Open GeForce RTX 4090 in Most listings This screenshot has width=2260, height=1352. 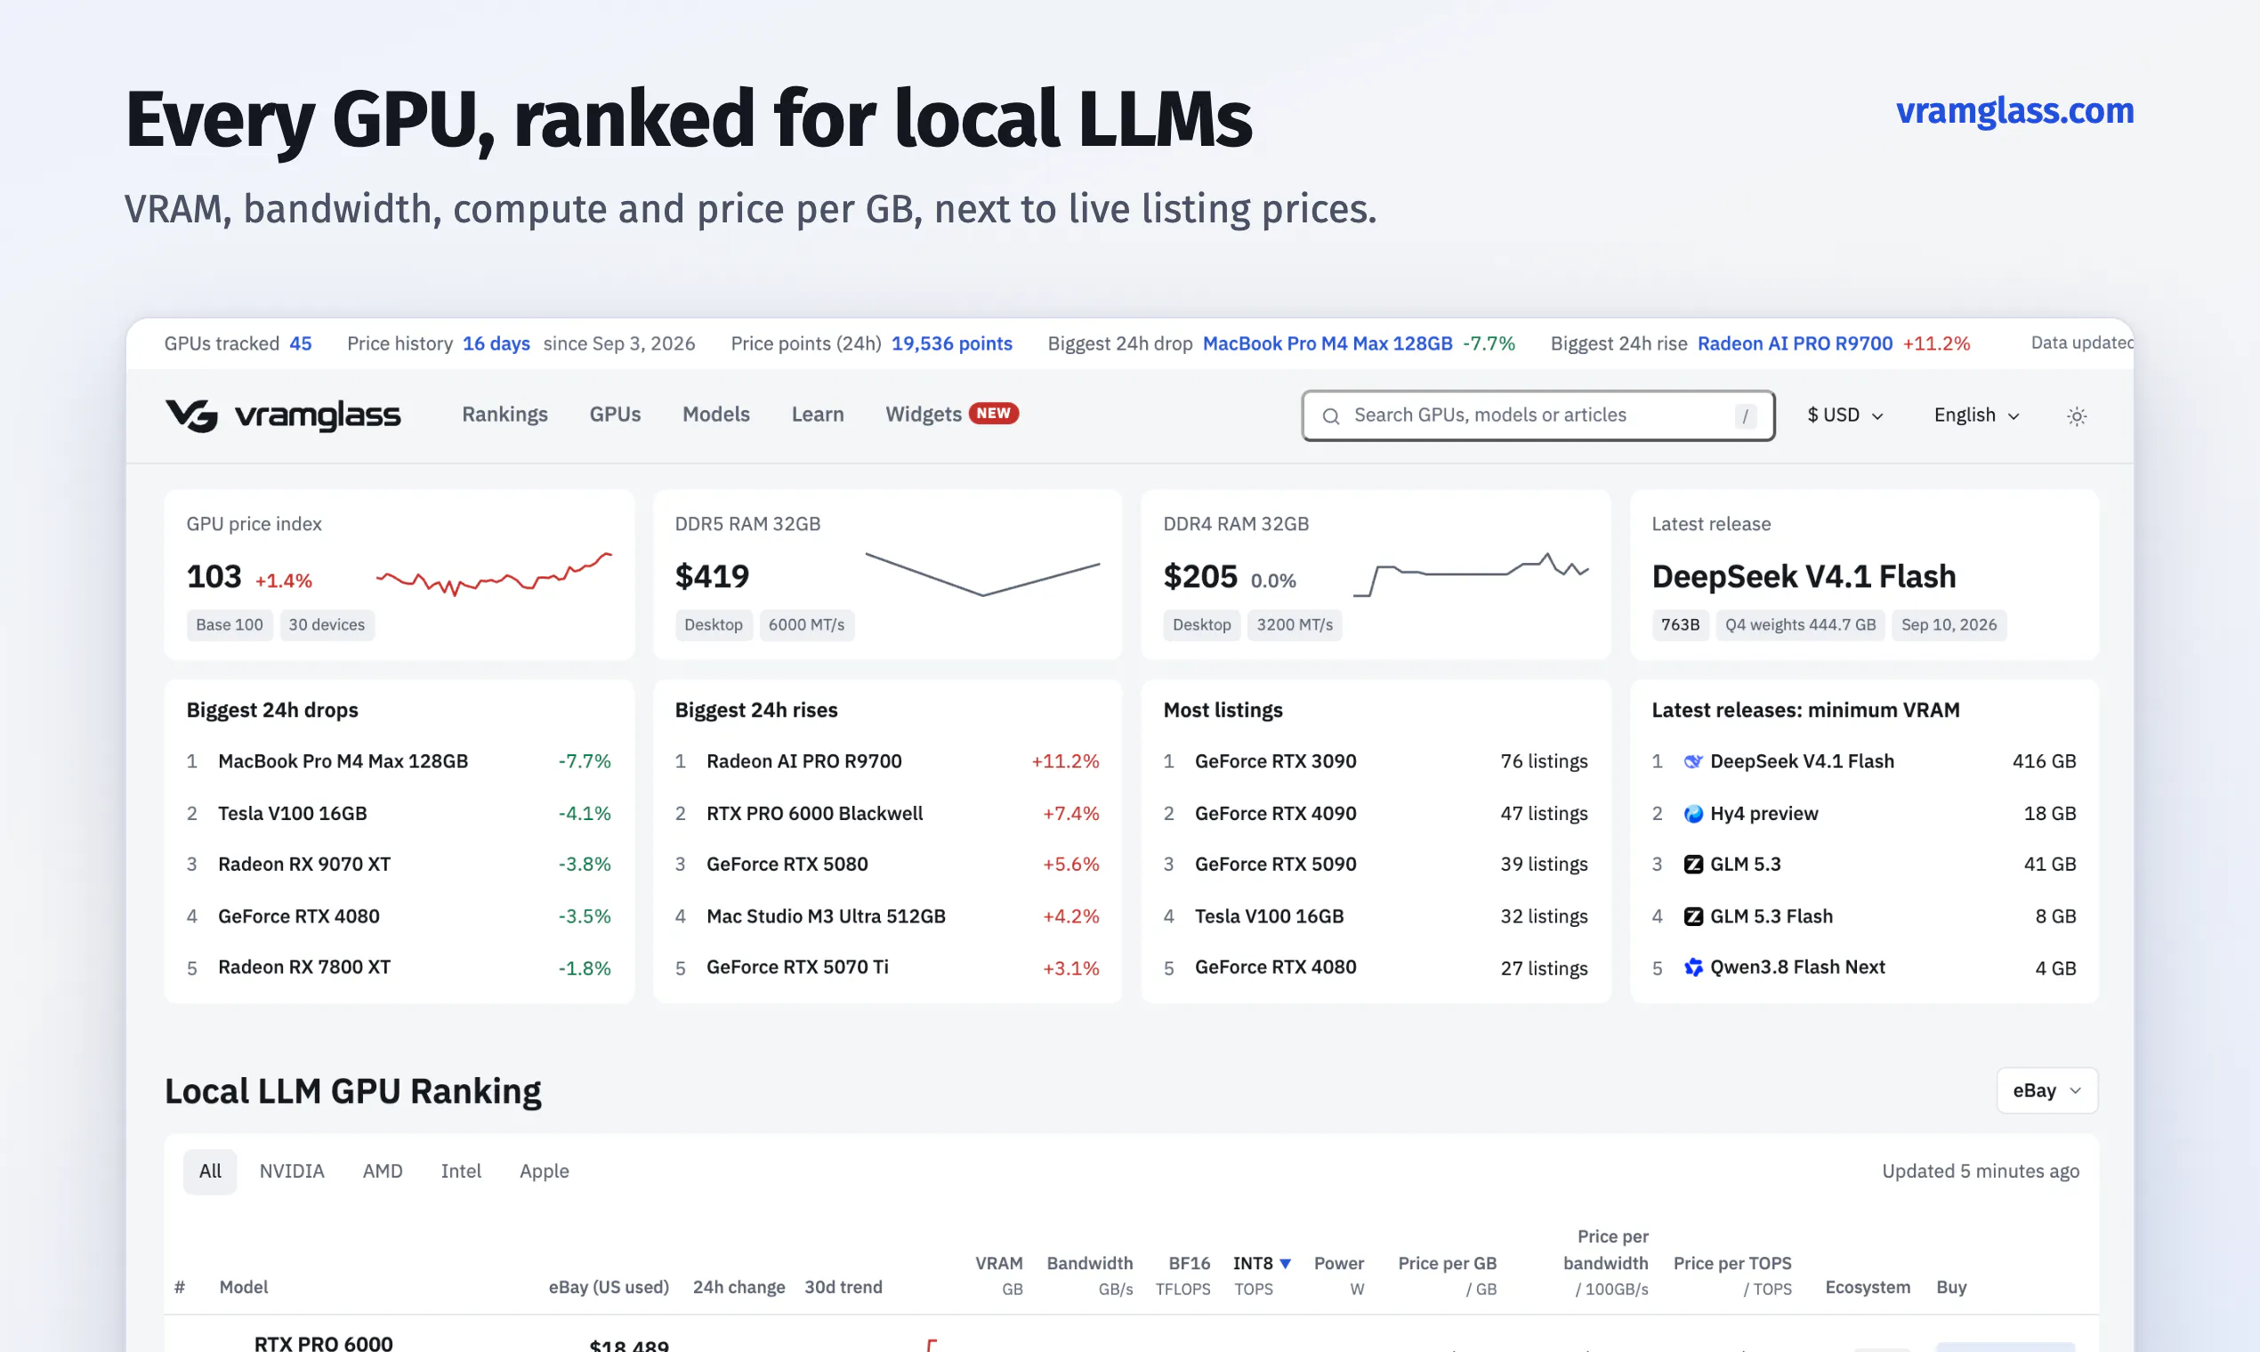[x=1276, y=814]
